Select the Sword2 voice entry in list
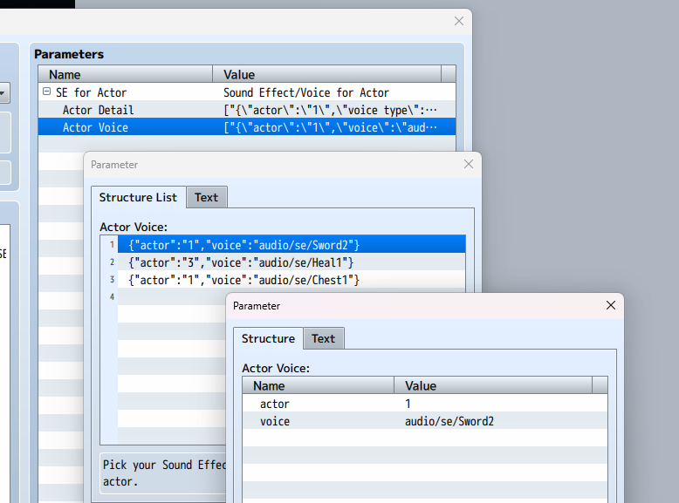 pyautogui.click(x=291, y=245)
